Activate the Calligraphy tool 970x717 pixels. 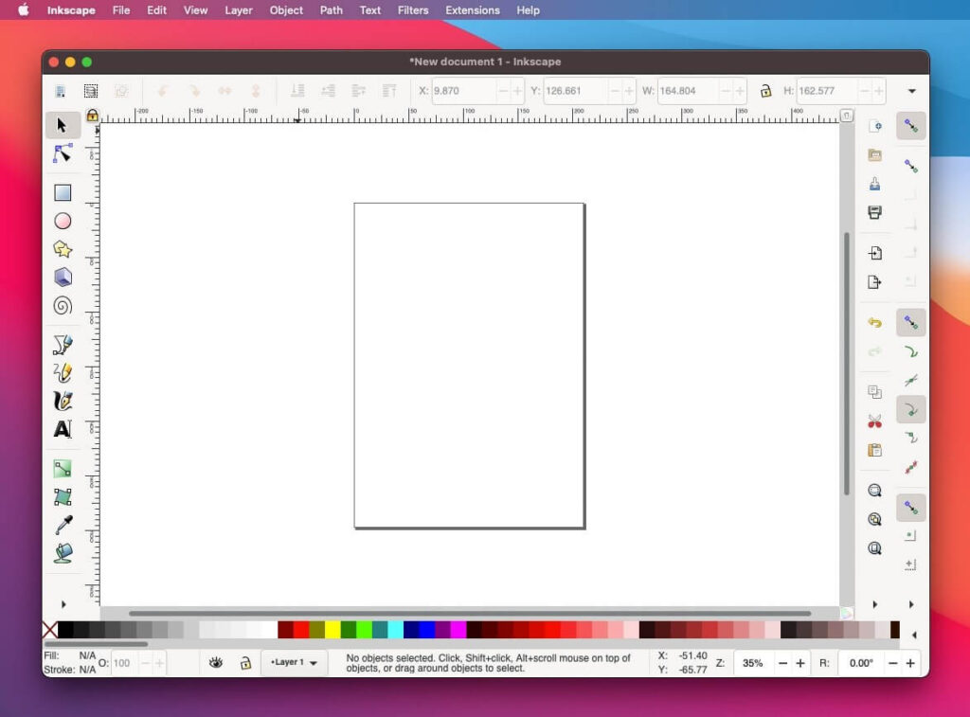tap(63, 401)
